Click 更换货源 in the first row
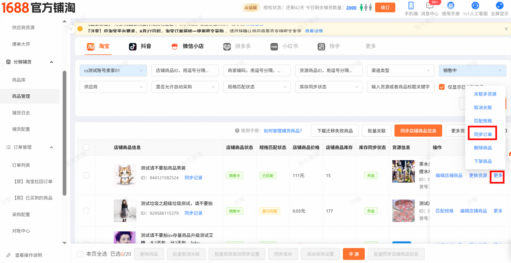This screenshot has height=263, width=511. [478, 175]
